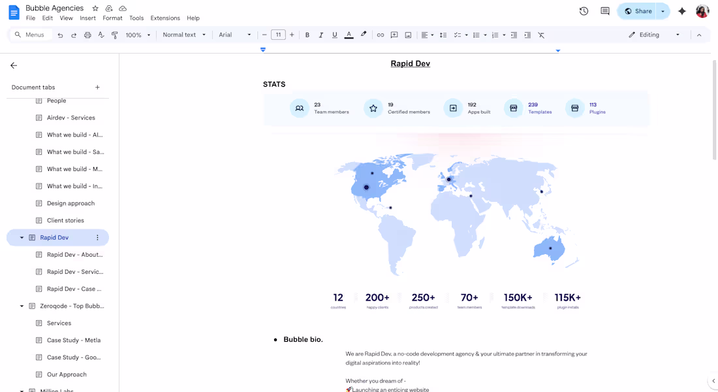Open the Format menu
This screenshot has width=718, height=392.
click(113, 18)
